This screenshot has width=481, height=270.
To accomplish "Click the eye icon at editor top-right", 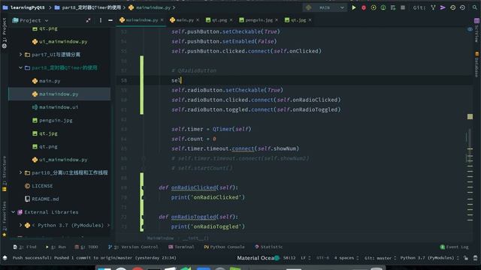I will 470,29.
